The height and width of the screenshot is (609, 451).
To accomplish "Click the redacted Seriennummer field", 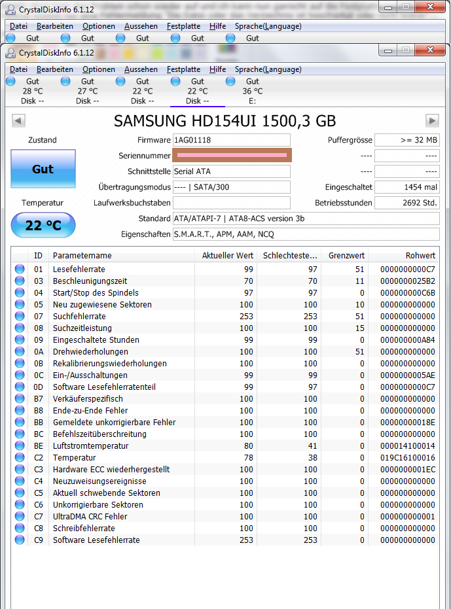I will click(232, 155).
